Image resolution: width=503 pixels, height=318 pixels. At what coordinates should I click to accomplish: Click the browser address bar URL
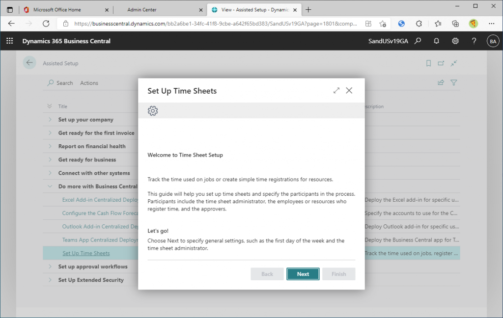pos(215,24)
